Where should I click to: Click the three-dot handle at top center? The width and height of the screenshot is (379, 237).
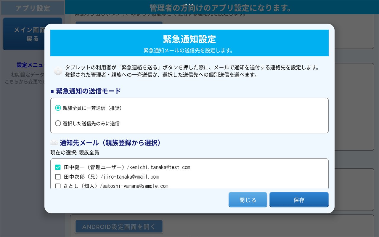click(189, 4)
